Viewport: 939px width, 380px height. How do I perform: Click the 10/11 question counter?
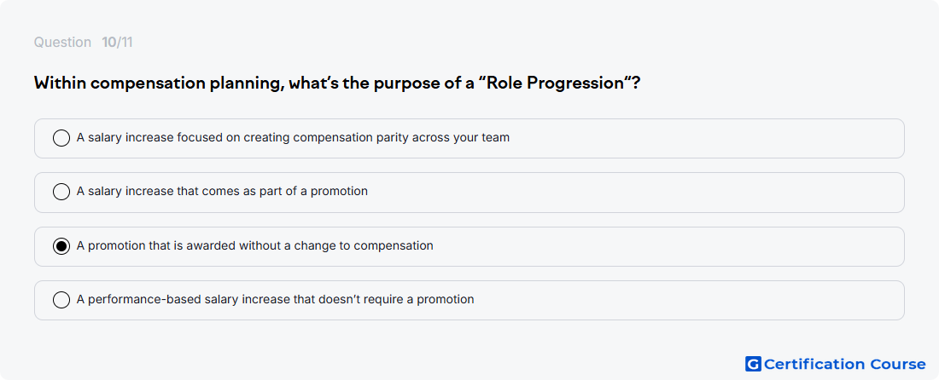point(118,43)
